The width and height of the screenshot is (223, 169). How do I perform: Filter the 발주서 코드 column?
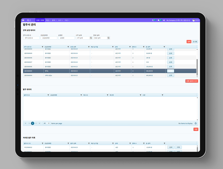pyautogui.click(x=42, y=143)
